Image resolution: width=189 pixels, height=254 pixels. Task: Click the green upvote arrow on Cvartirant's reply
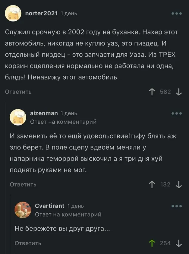152,243
